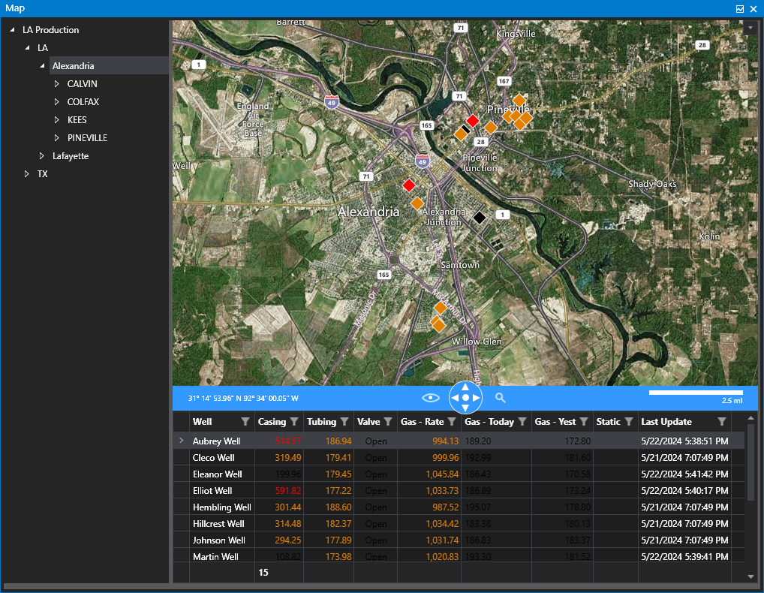
Task: Sort by Gas - Rate column header
Action: tap(422, 422)
